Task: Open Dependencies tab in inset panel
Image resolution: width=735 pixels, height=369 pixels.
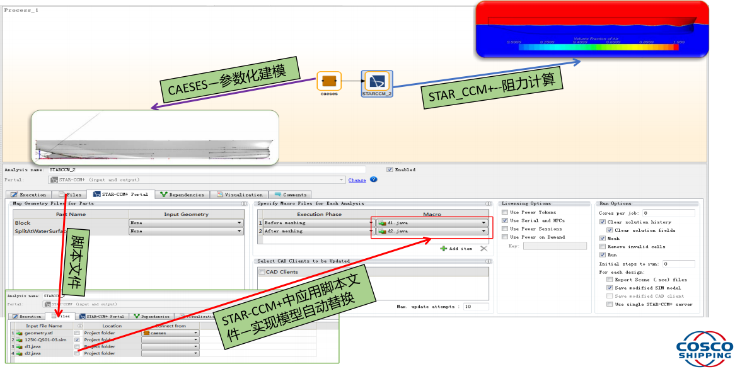Action: (x=151, y=317)
